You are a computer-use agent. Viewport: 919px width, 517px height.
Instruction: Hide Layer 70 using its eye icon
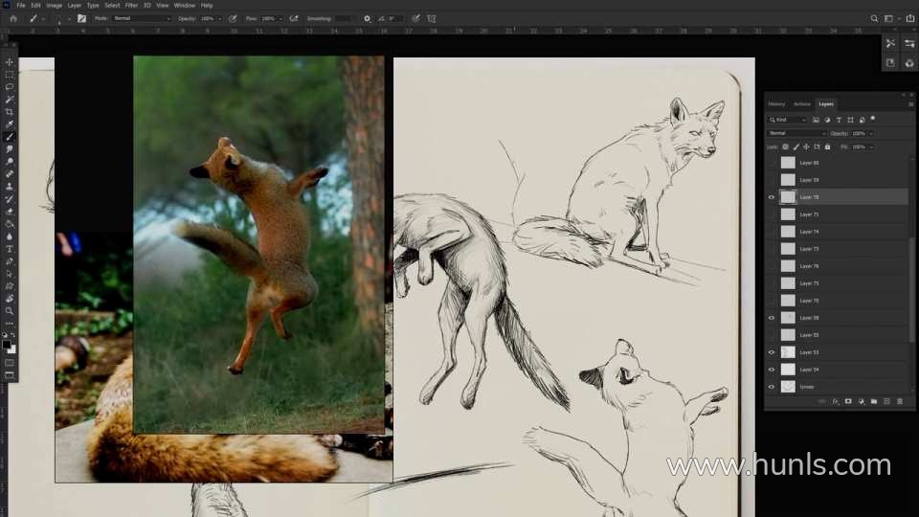(772, 197)
